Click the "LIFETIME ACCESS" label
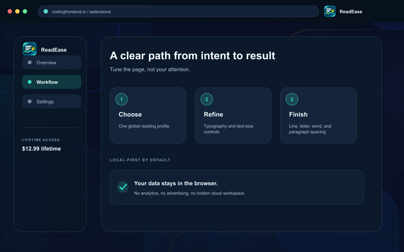Image resolution: width=404 pixels, height=252 pixels. pyautogui.click(x=41, y=140)
